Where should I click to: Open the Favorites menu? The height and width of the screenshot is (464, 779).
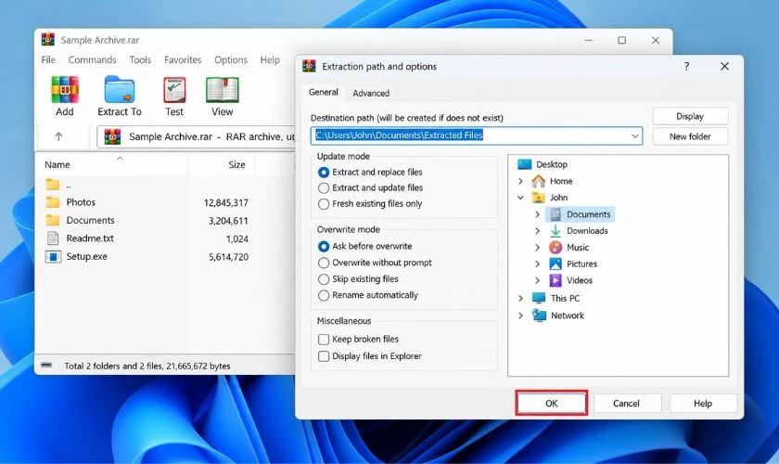[x=183, y=59]
